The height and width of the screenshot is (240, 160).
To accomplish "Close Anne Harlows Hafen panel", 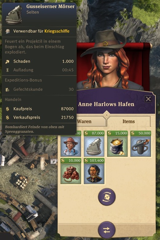I will click(x=148, y=99).
